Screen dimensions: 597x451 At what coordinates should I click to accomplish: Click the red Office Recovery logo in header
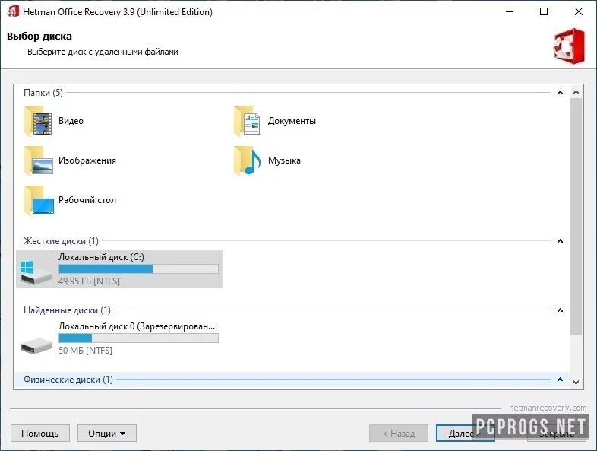(x=569, y=46)
